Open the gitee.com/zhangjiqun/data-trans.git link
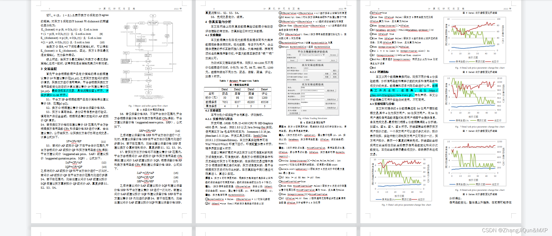The width and height of the screenshot is (552, 236). 391,95
